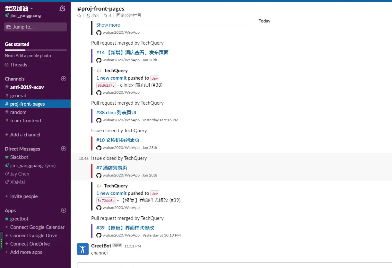Switch to the general channel
The image size is (392, 268).
[x=35, y=95]
